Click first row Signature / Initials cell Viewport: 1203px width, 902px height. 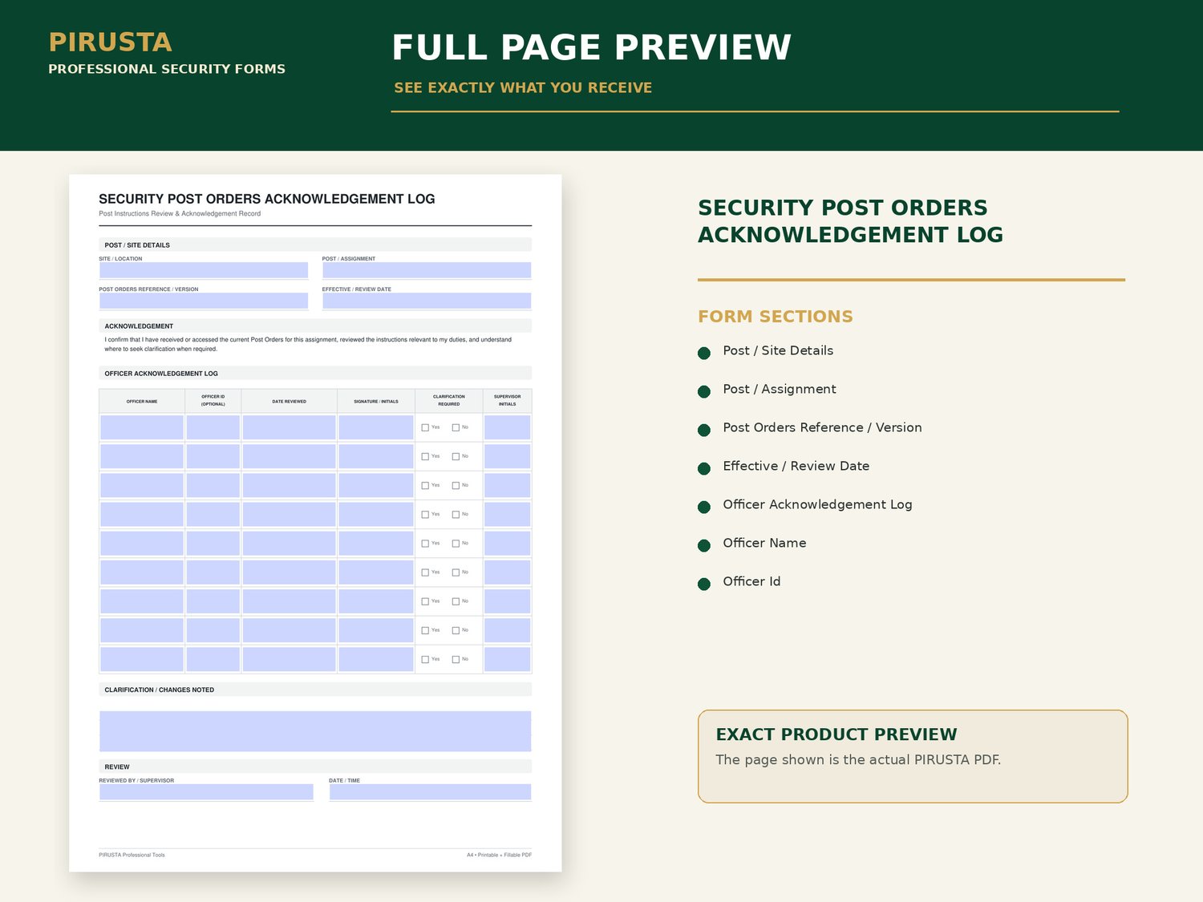point(376,427)
